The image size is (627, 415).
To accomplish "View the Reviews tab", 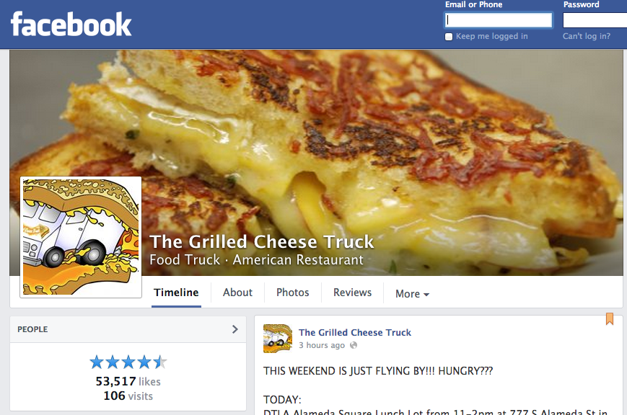I will coord(352,293).
